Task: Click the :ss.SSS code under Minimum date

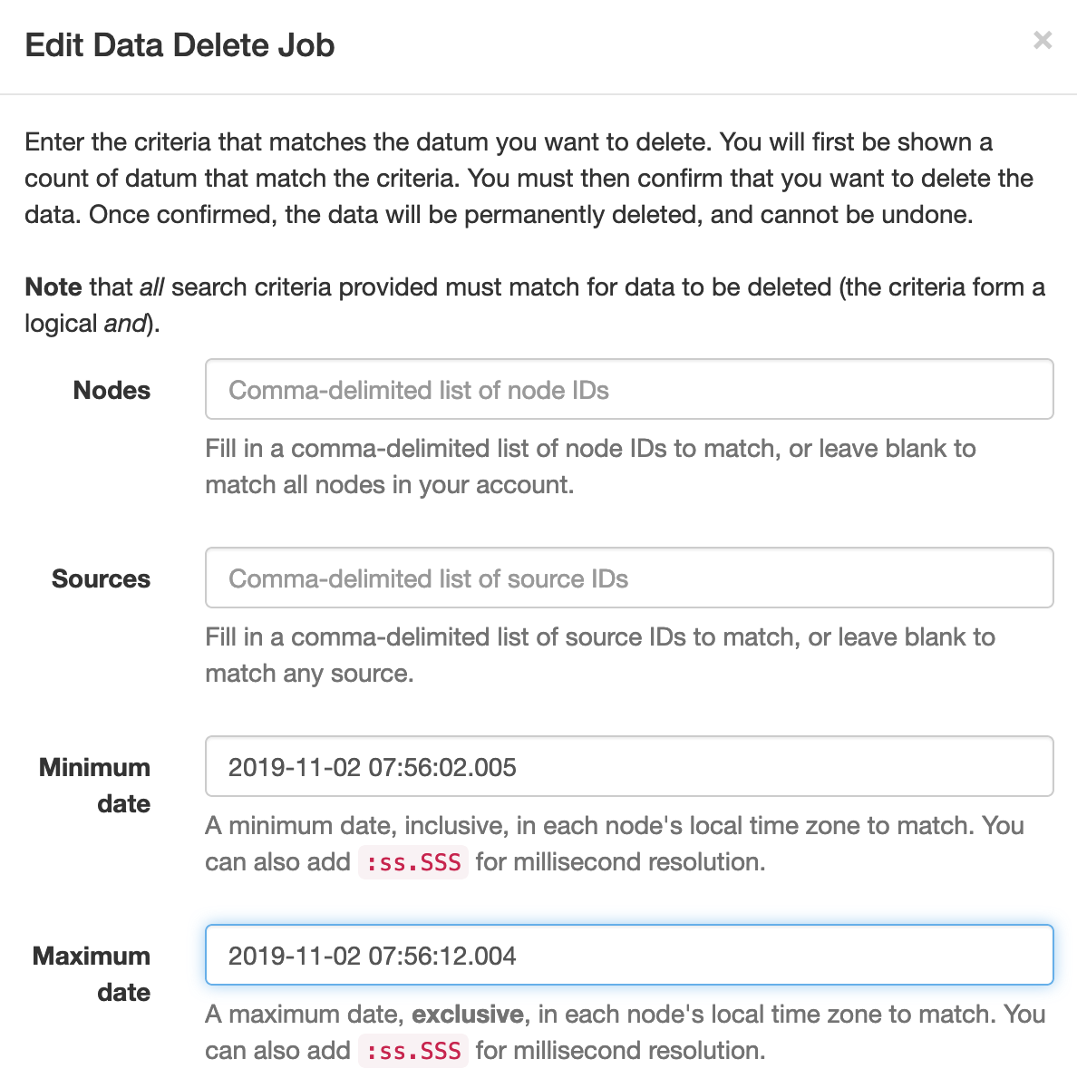Action: [413, 862]
